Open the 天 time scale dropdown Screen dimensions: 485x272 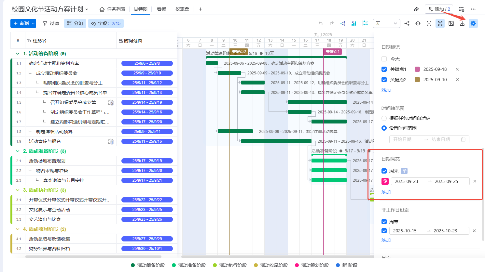click(x=386, y=23)
